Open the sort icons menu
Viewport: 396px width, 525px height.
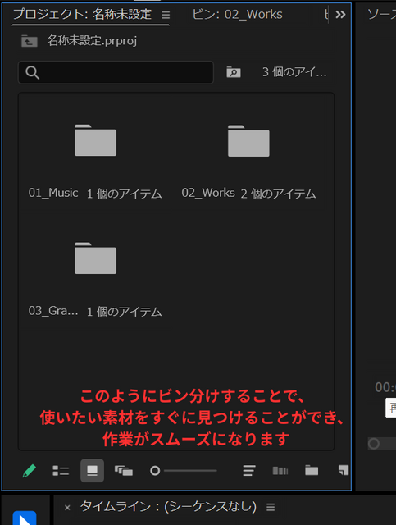tap(249, 471)
